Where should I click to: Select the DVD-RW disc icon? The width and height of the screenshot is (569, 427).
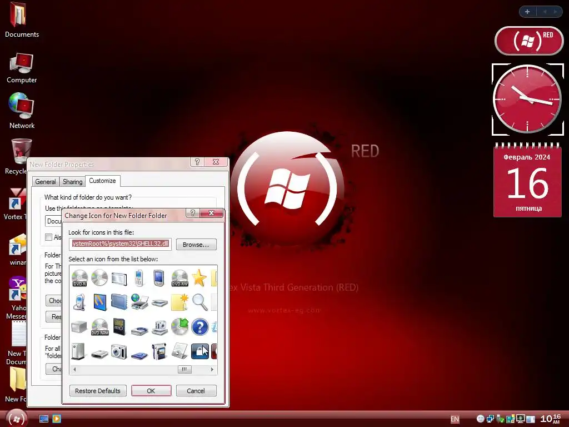[179, 278]
